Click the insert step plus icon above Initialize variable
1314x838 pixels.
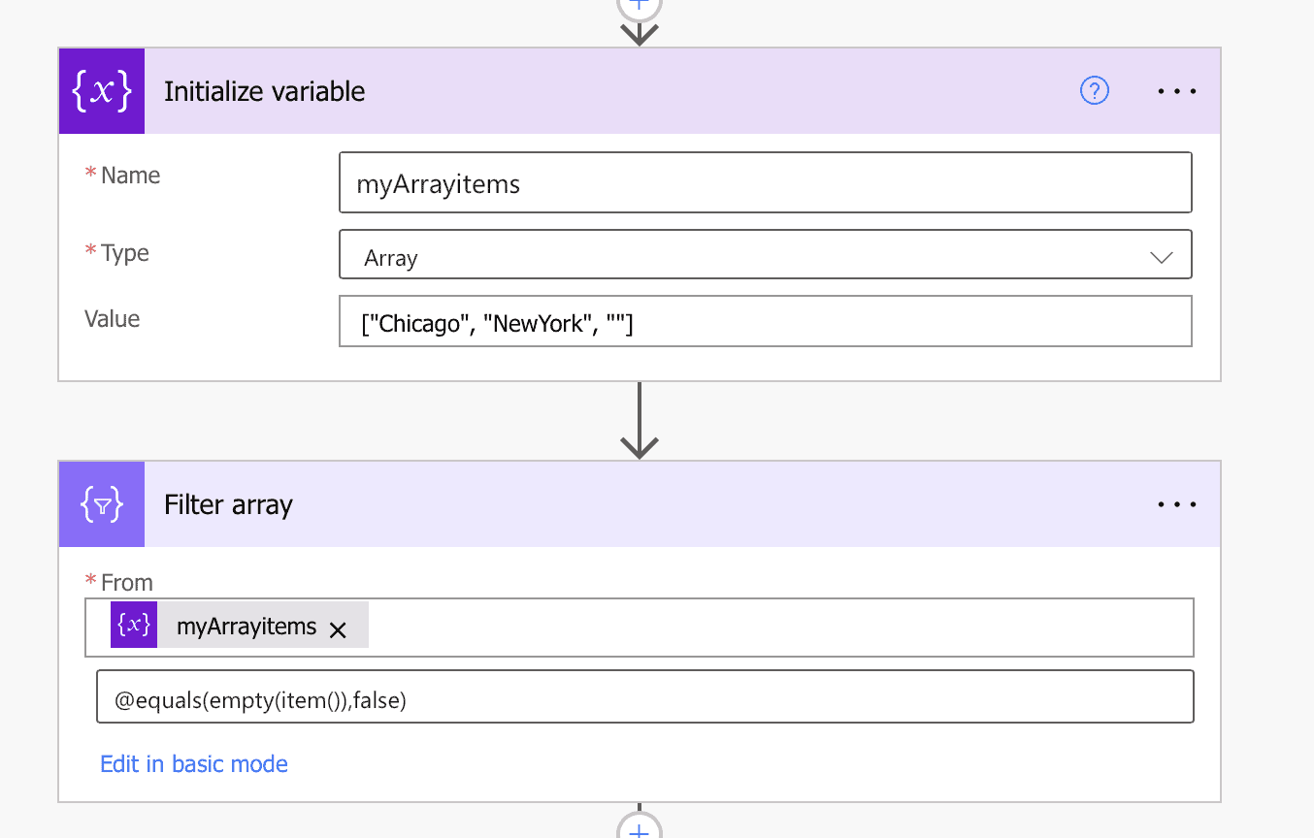click(639, 6)
